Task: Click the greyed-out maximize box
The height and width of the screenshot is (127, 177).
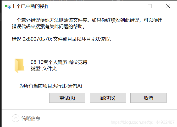Action: [150, 6]
